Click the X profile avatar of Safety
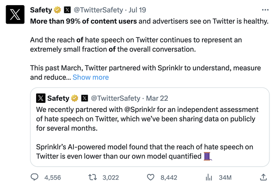This screenshot has height=186, width=275. [x=15, y=14]
